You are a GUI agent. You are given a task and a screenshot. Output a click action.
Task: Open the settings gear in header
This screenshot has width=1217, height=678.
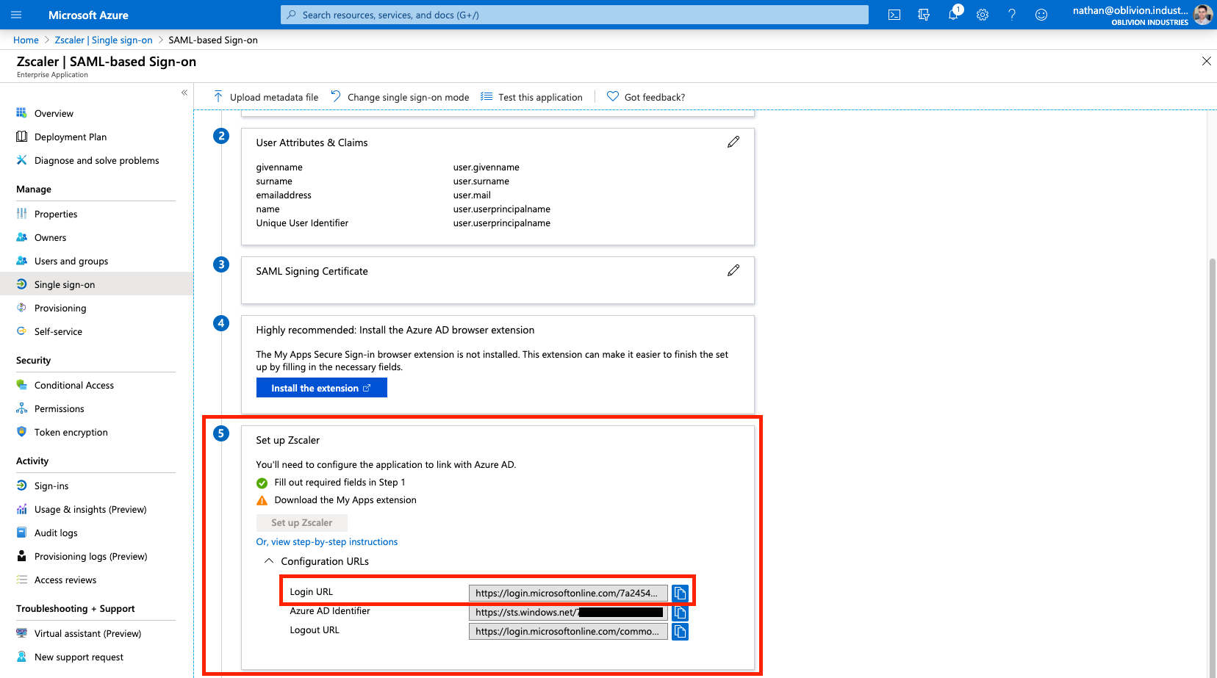[x=983, y=15]
